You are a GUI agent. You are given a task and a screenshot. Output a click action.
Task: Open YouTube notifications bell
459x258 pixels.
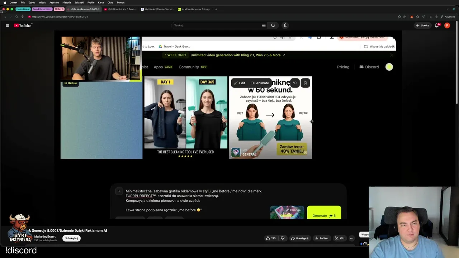point(437,25)
